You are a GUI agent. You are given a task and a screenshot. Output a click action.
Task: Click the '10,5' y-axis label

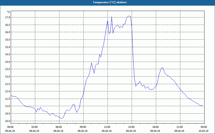point(8,113)
